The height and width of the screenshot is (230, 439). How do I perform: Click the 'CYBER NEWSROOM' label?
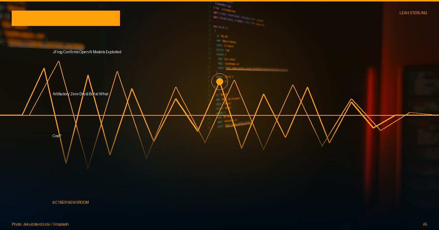[x=71, y=203]
